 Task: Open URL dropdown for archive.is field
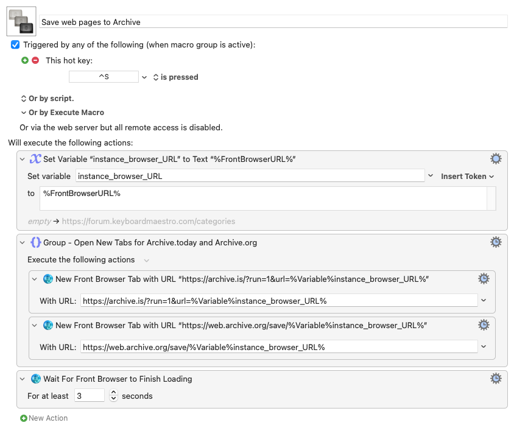tap(484, 301)
